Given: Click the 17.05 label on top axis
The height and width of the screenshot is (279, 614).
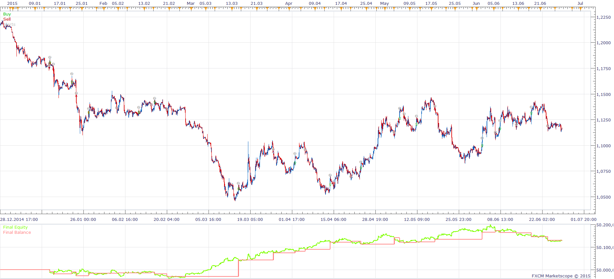Looking at the screenshot, I should 431,4.
